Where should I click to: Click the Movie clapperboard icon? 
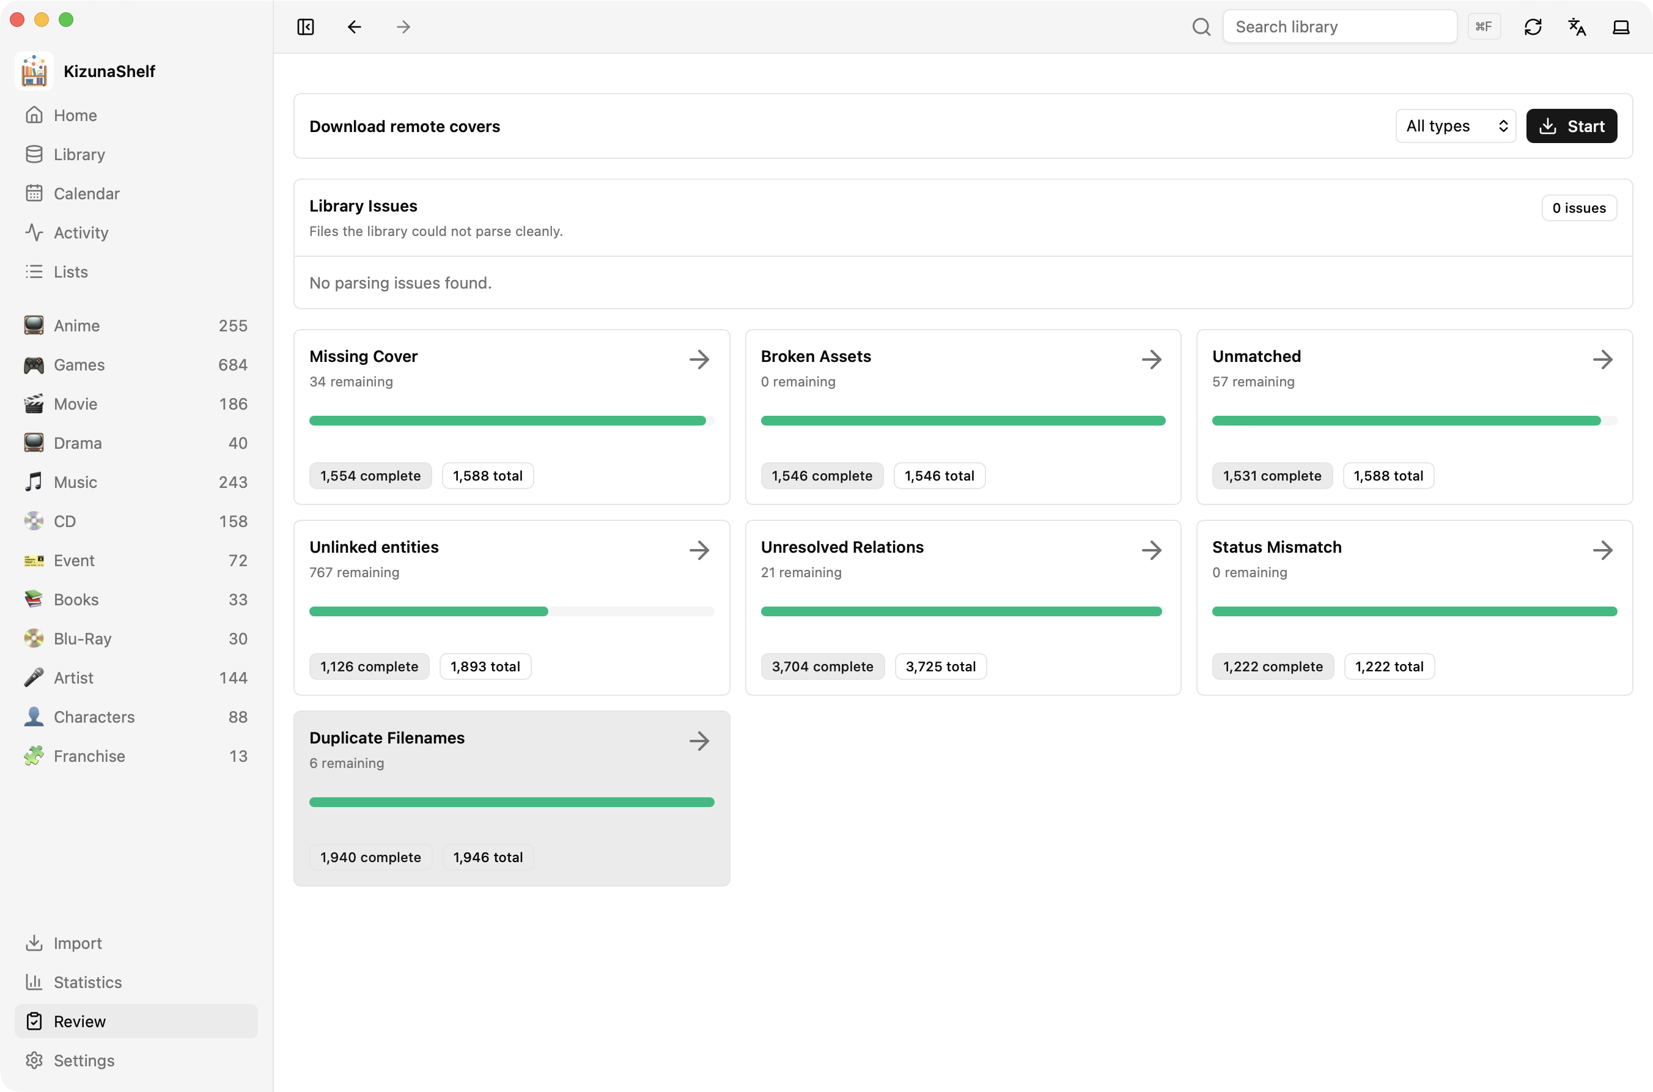pyautogui.click(x=34, y=403)
